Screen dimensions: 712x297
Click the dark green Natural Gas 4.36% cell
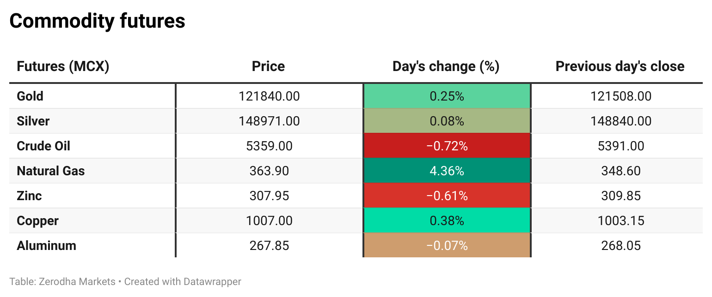click(447, 171)
